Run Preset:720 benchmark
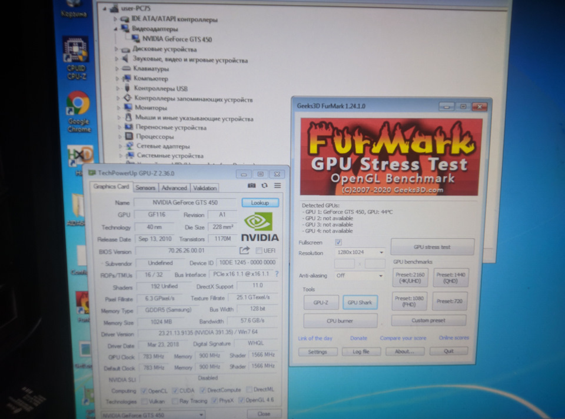565x419 pixels. point(450,301)
